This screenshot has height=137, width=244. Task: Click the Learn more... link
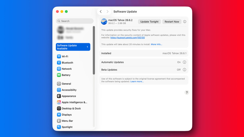(x=137, y=81)
